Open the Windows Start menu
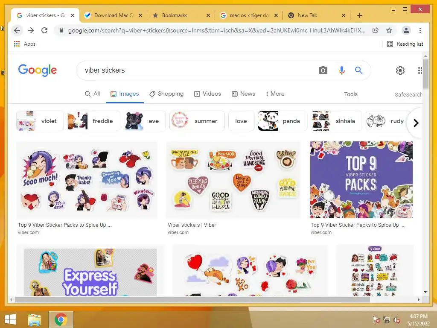The height and width of the screenshot is (328, 437). click(x=10, y=319)
